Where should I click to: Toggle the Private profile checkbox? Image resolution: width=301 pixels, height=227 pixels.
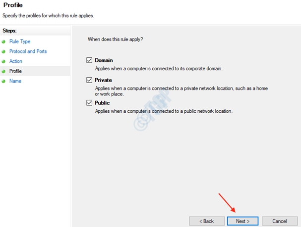(x=89, y=80)
